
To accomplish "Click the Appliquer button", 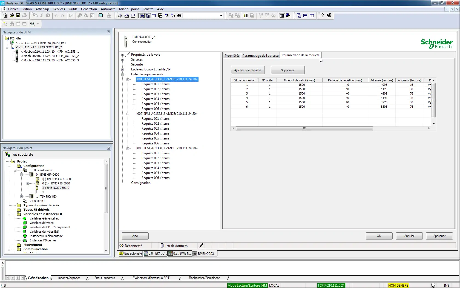I will pos(439,236).
